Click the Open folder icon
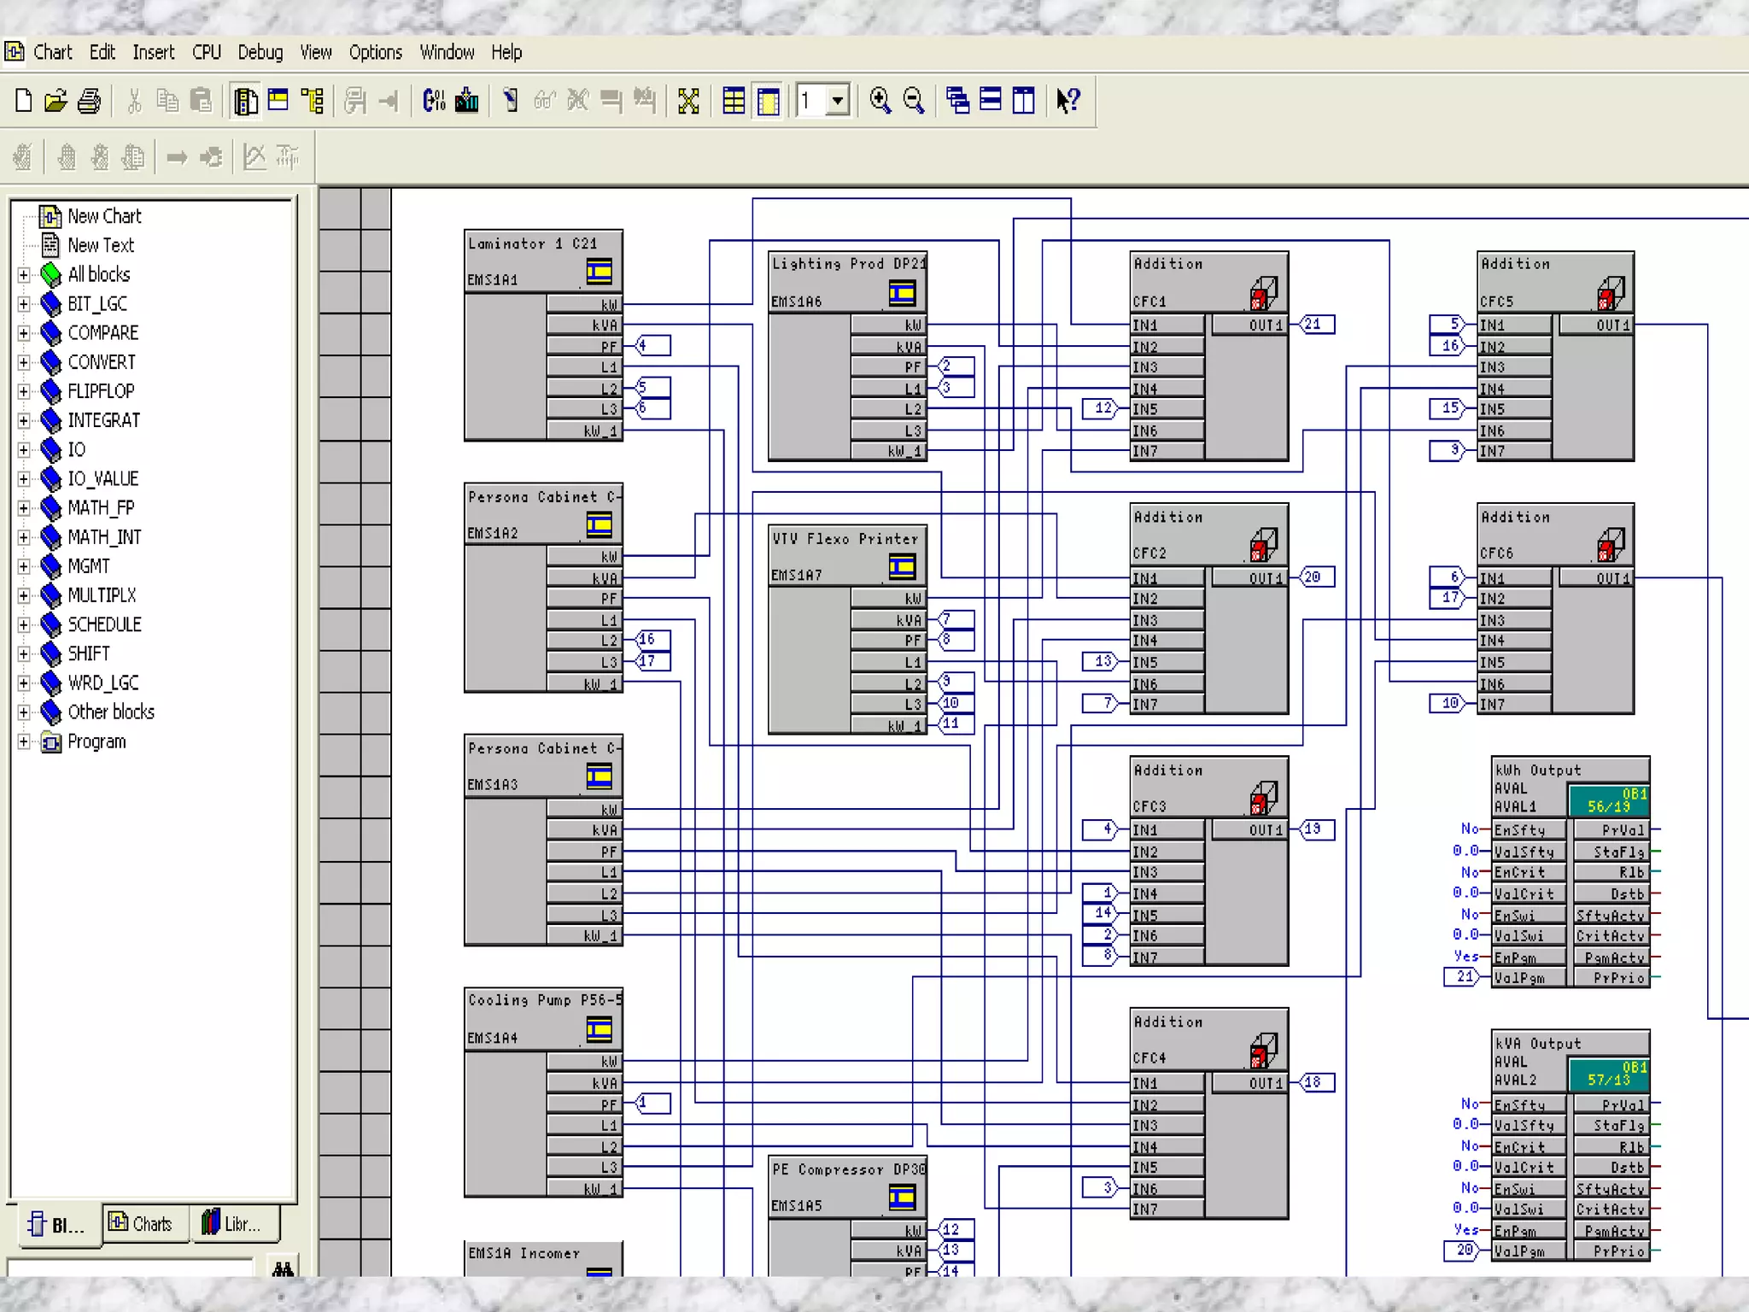This screenshot has height=1312, width=1749. (x=56, y=101)
